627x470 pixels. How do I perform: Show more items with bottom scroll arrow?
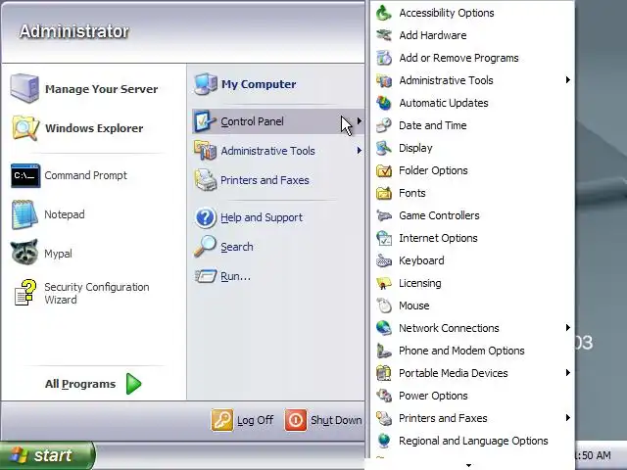tap(468, 465)
